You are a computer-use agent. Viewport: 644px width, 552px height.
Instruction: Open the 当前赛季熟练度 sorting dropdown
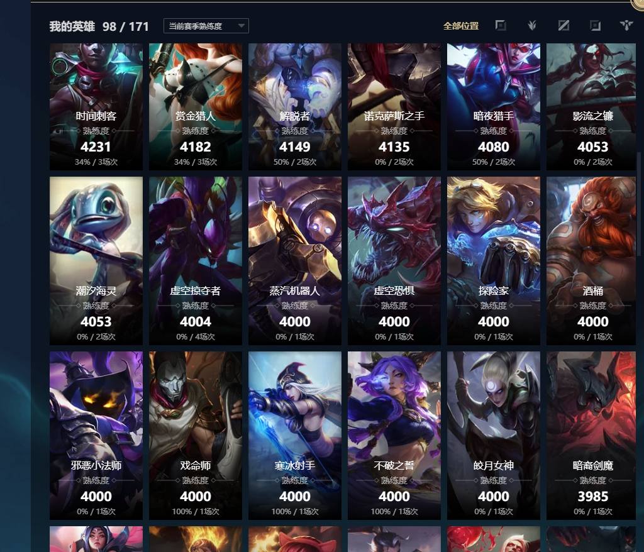point(206,26)
